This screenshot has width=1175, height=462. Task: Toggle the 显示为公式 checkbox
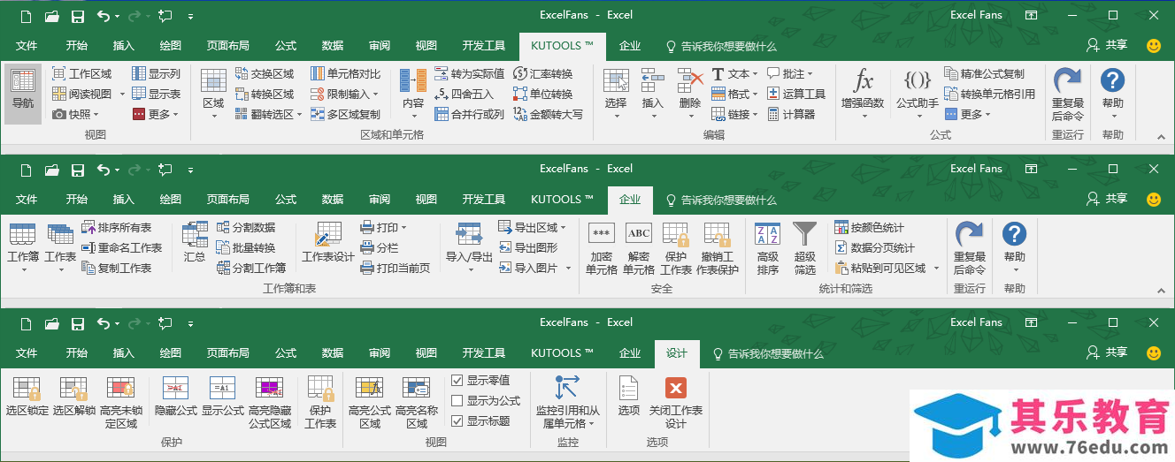(457, 401)
